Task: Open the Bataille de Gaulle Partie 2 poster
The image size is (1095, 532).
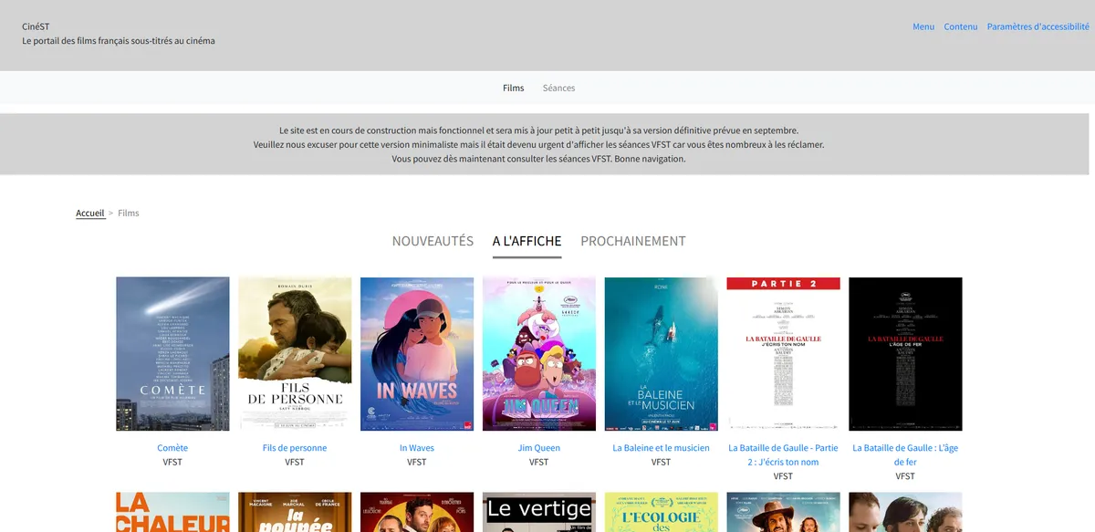Action: click(783, 354)
